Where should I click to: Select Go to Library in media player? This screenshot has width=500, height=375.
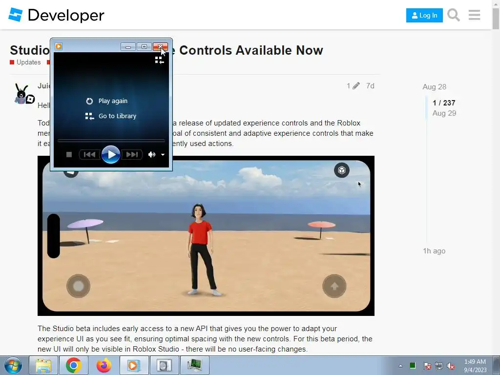[111, 116]
